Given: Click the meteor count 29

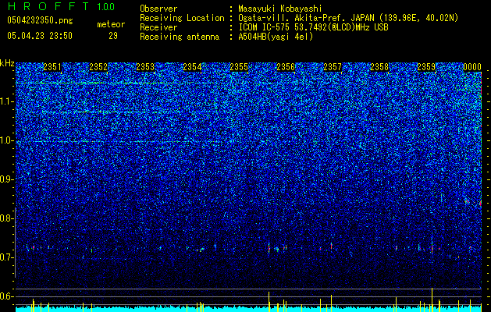Looking at the screenshot, I should pyautogui.click(x=113, y=36).
